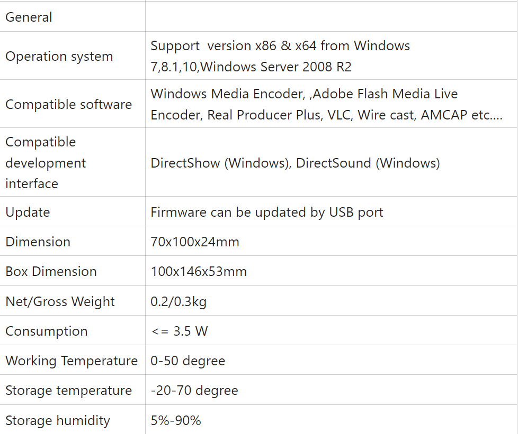The image size is (518, 434).
Task: Click the Windows Media Encoder text line
Action: click(304, 94)
